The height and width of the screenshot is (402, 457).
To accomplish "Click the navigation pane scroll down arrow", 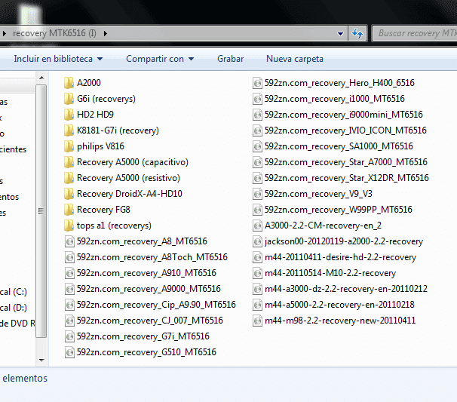I will pyautogui.click(x=41, y=361).
